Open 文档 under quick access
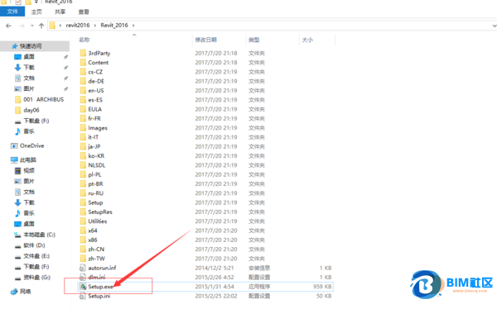Screen dimensions: 497x309 pyautogui.click(x=29, y=78)
